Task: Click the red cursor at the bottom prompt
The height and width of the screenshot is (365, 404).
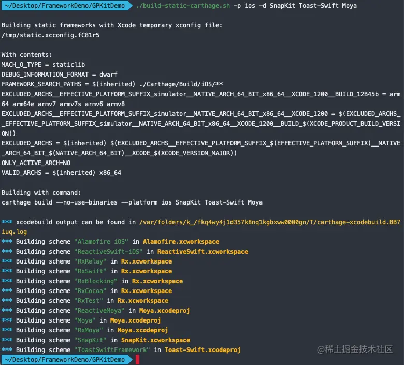Action: tap(137, 360)
